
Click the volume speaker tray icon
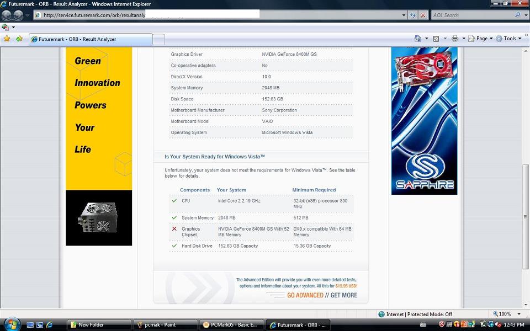(497, 325)
